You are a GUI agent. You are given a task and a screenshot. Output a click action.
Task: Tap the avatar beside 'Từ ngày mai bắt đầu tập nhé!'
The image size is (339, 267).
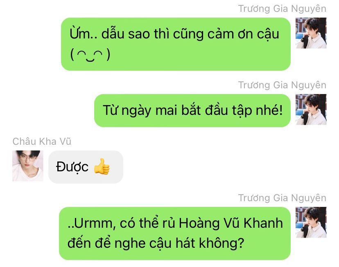coord(311,110)
